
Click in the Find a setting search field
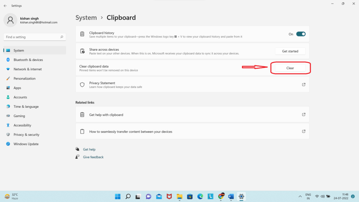coord(35,37)
